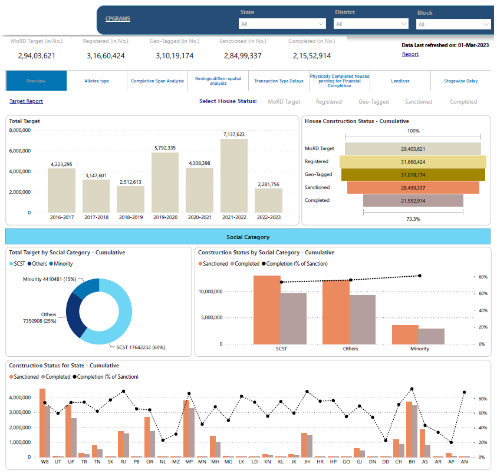Image resolution: width=497 pixels, height=474 pixels.
Task: Choose Geo-Tagged house status option
Action: pos(374,102)
